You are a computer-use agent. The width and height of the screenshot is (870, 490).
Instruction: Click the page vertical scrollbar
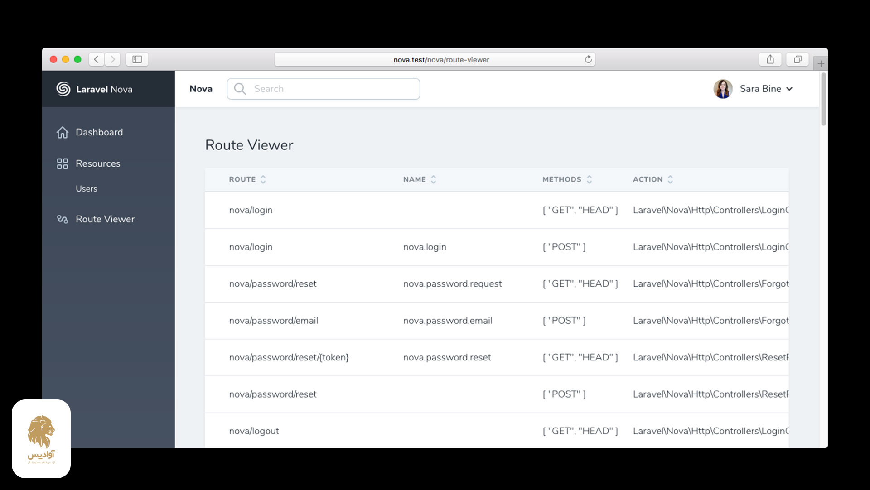(823, 100)
